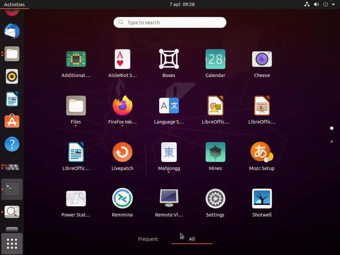This screenshot has height=255, width=340.
Task: Launch Cheese webcam app
Action: tap(262, 59)
